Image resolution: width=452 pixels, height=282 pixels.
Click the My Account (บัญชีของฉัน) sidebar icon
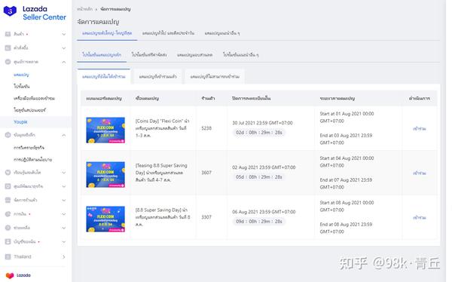8,241
